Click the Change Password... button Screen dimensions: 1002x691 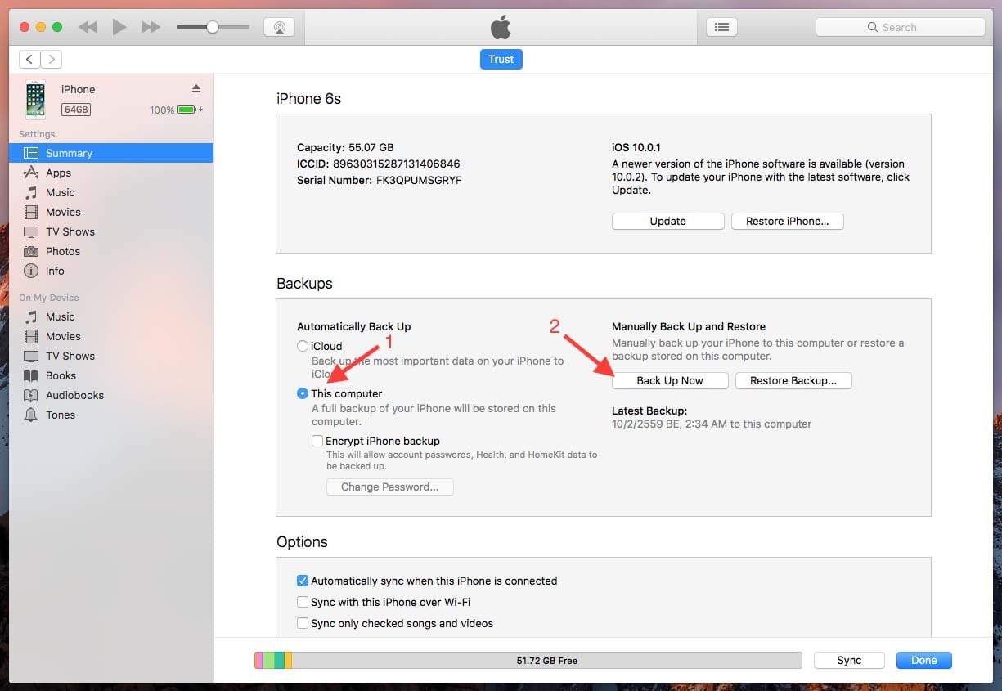point(390,487)
